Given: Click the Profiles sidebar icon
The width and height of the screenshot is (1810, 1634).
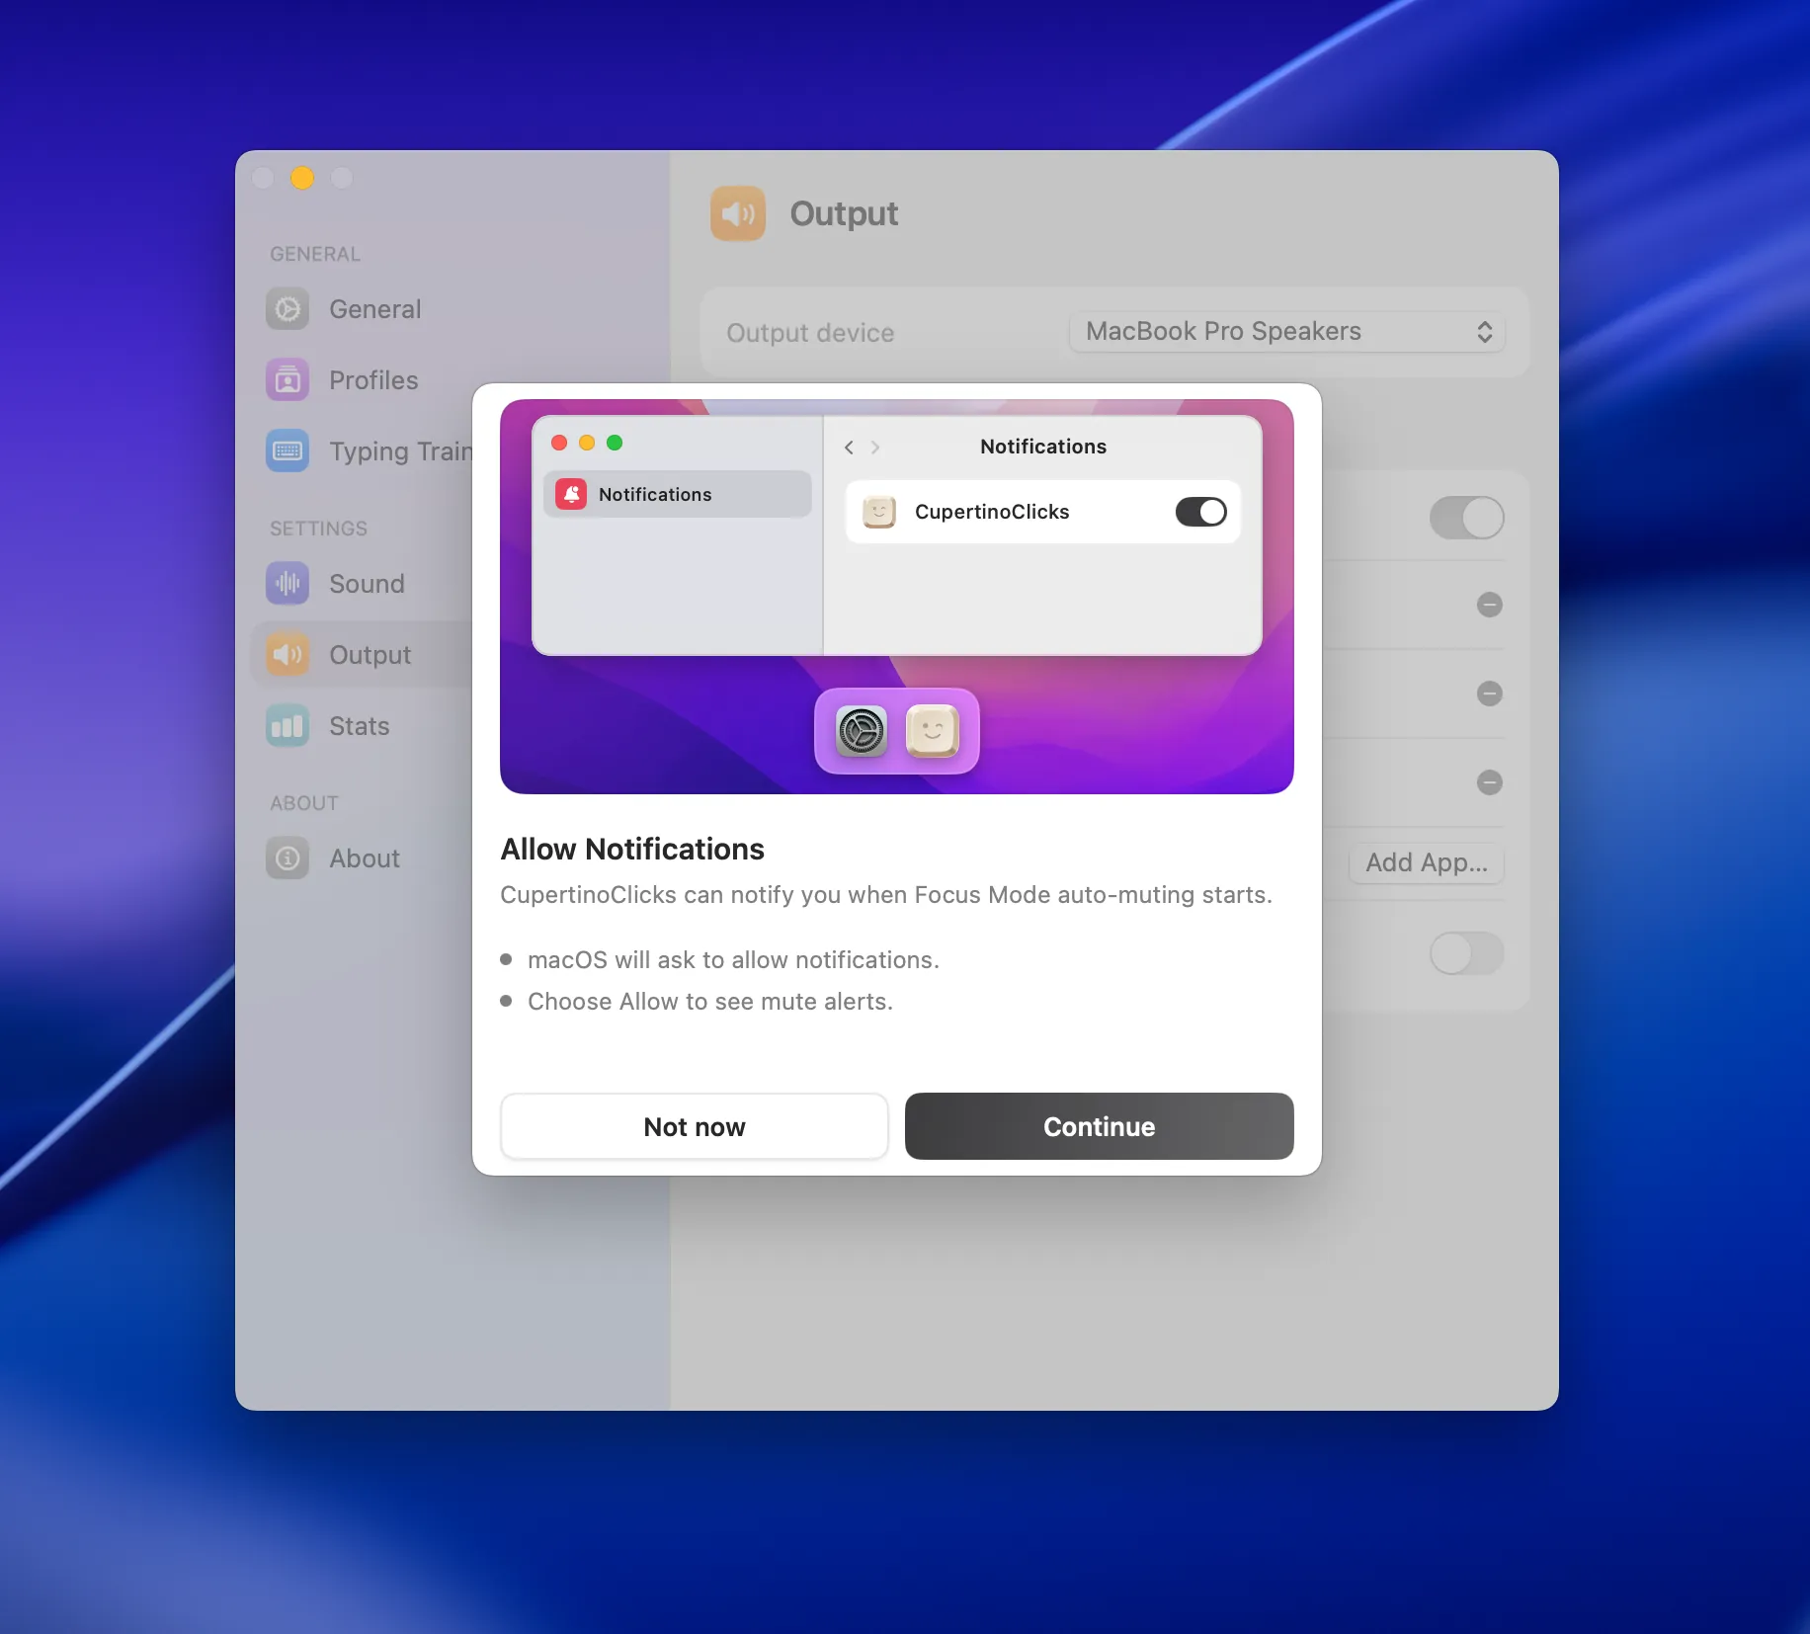Looking at the screenshot, I should click(x=288, y=380).
